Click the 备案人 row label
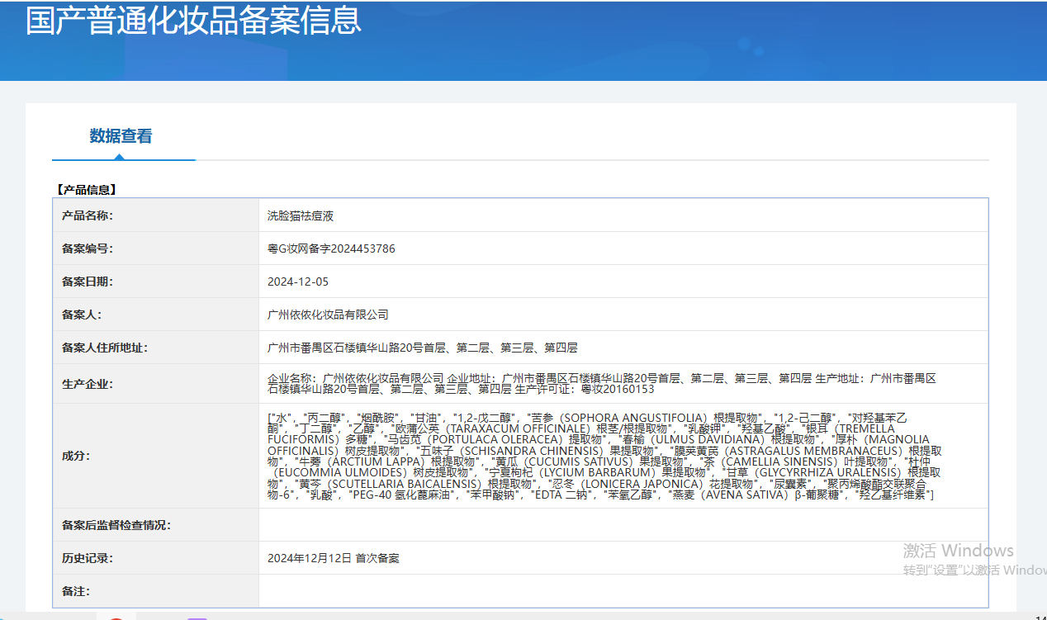 click(x=81, y=315)
